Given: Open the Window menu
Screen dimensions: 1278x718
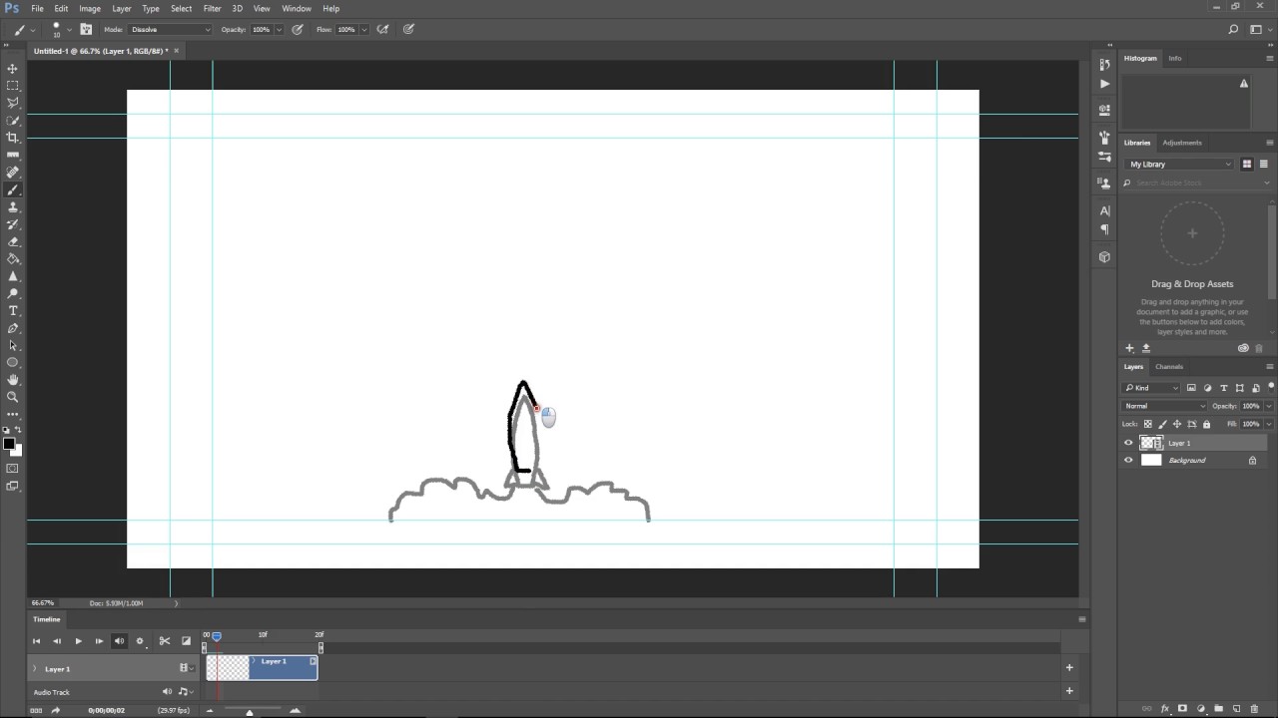Looking at the screenshot, I should [x=297, y=9].
